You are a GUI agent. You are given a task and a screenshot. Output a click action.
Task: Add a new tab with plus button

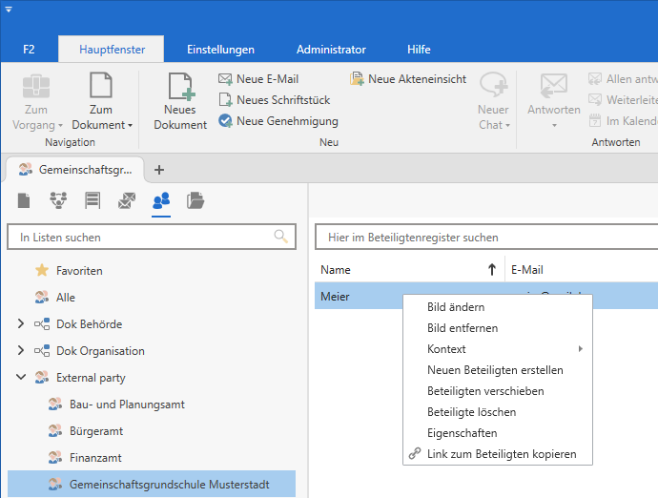click(159, 170)
